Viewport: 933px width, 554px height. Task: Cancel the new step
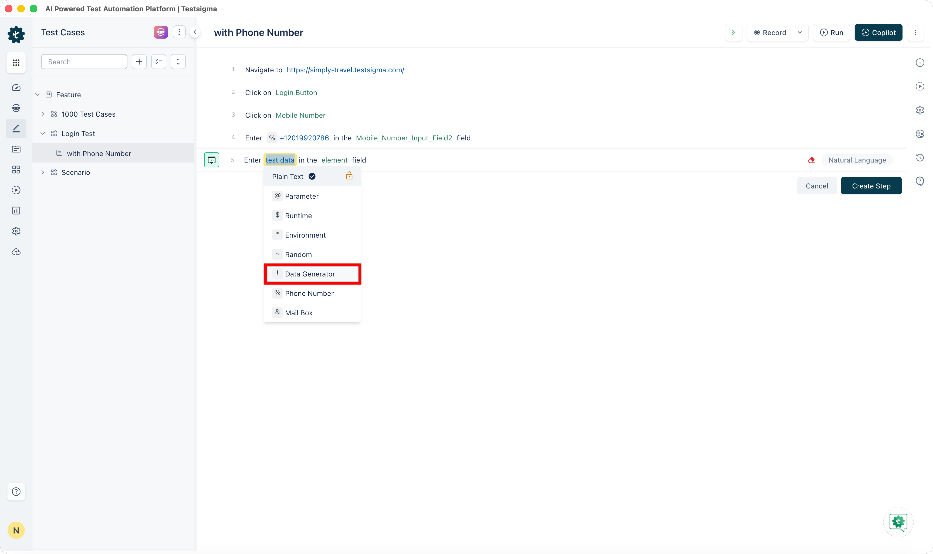point(817,186)
